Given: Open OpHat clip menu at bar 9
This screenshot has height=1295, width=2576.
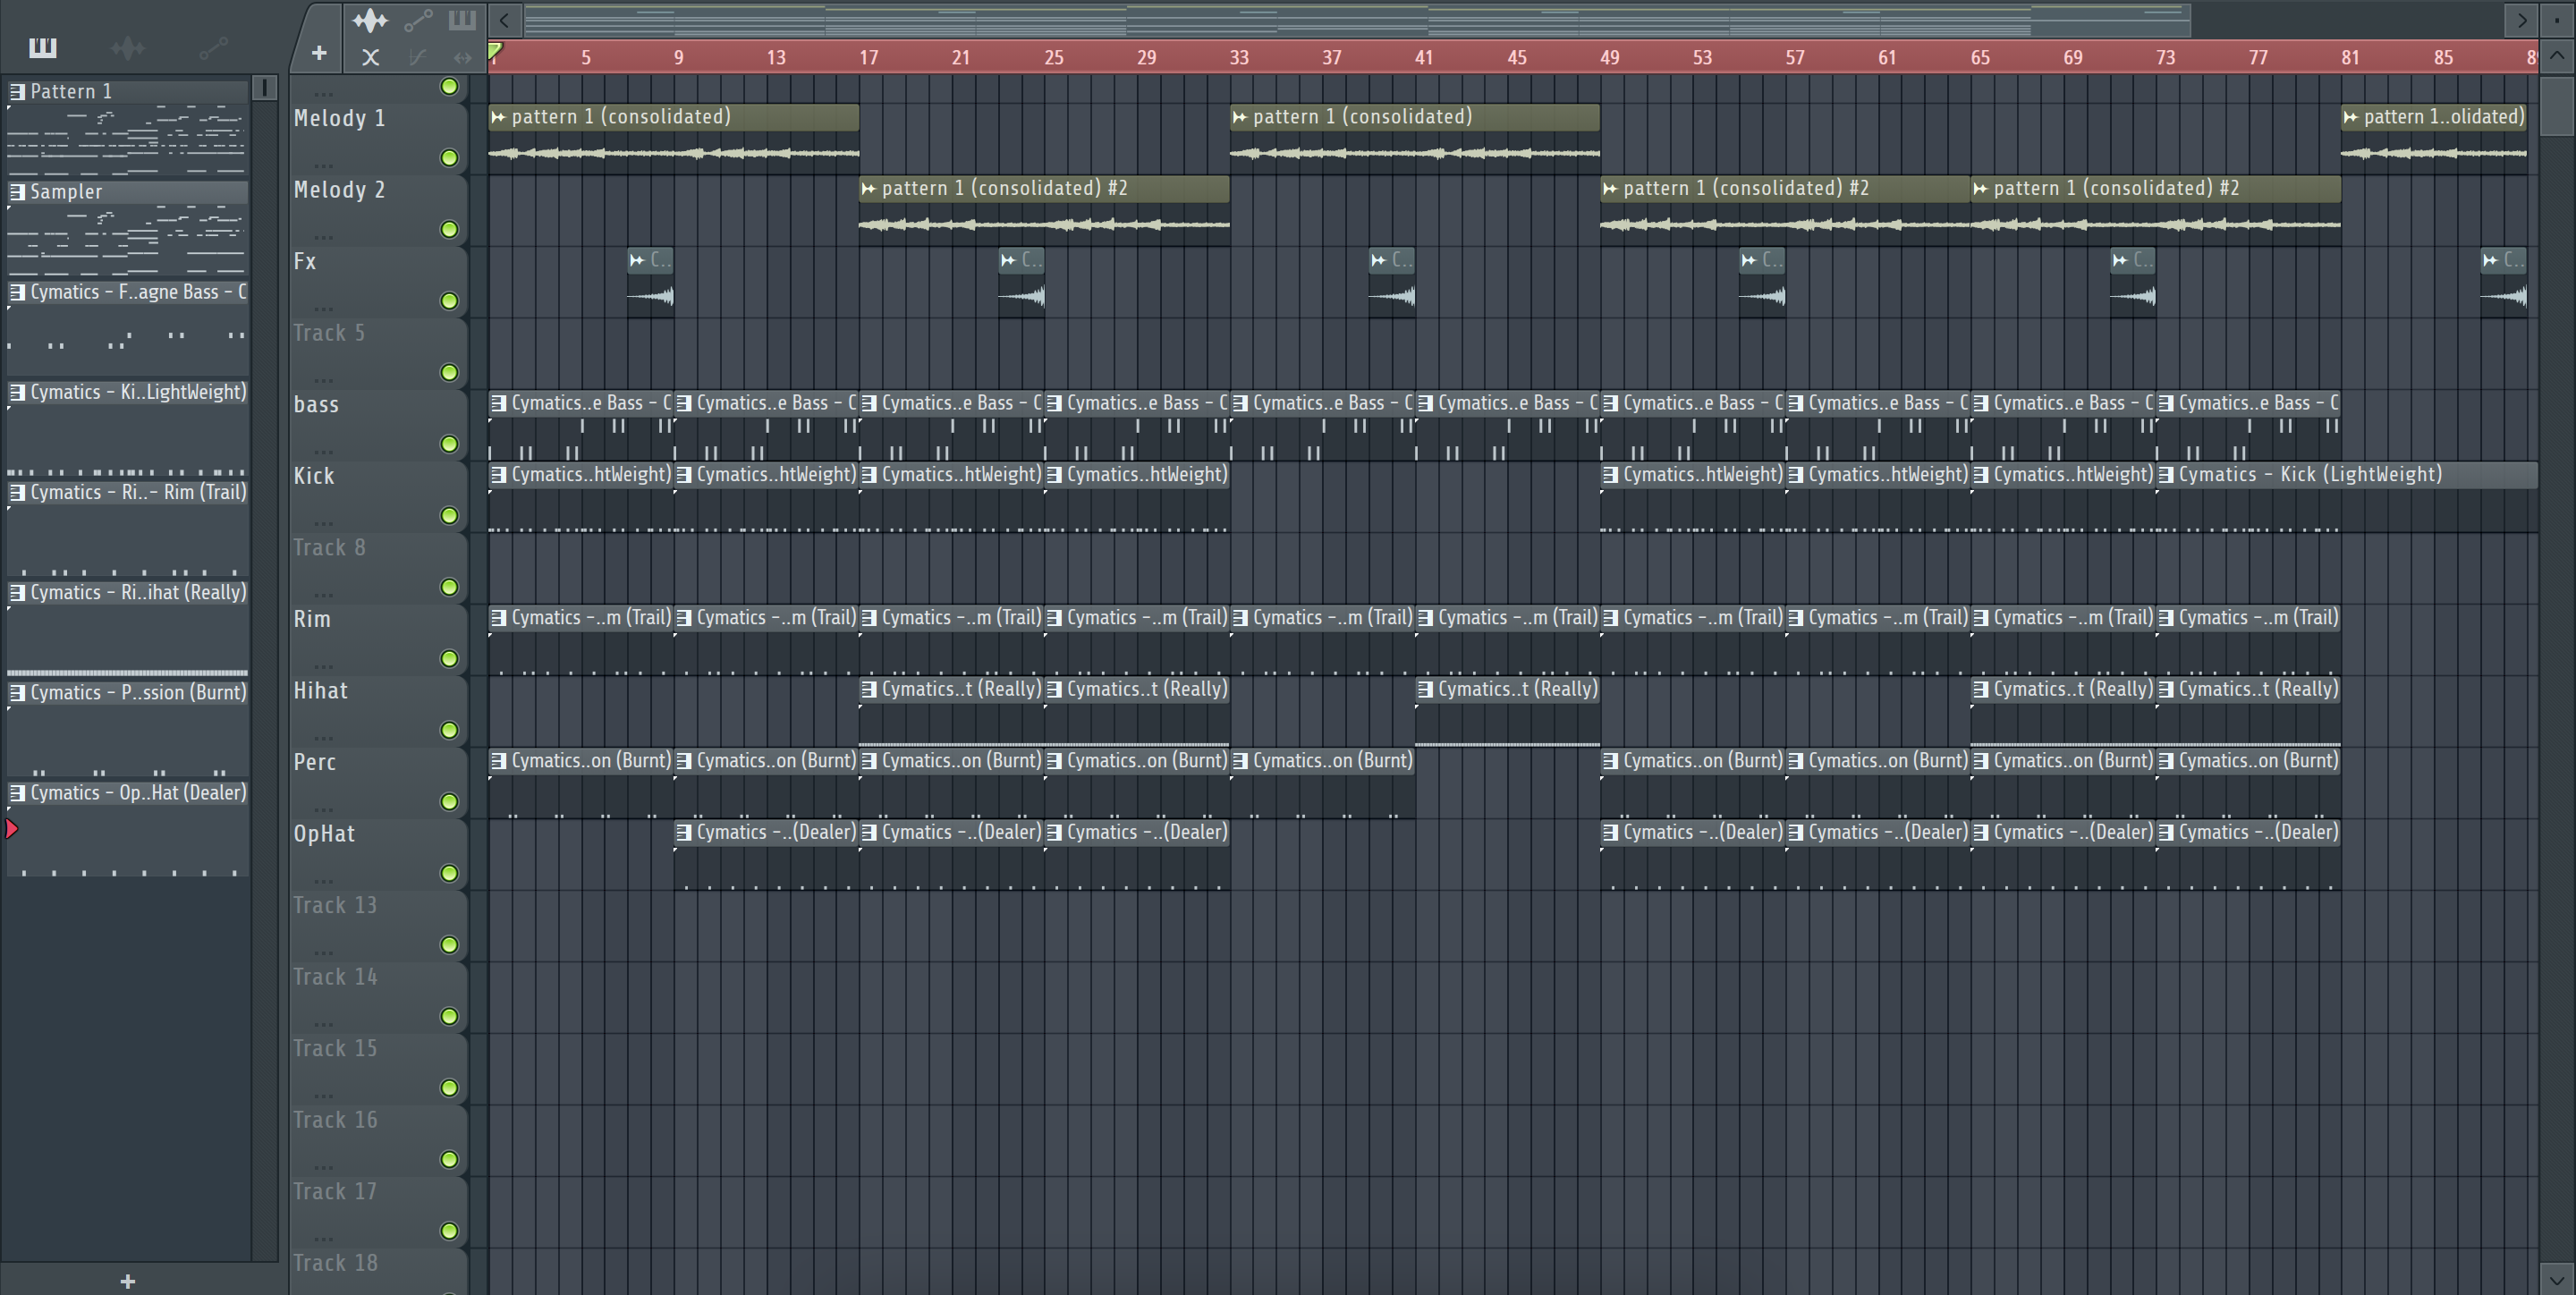Looking at the screenshot, I should (684, 832).
